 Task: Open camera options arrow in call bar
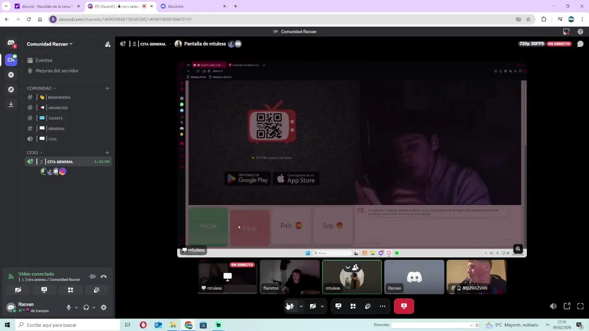pyautogui.click(x=322, y=306)
